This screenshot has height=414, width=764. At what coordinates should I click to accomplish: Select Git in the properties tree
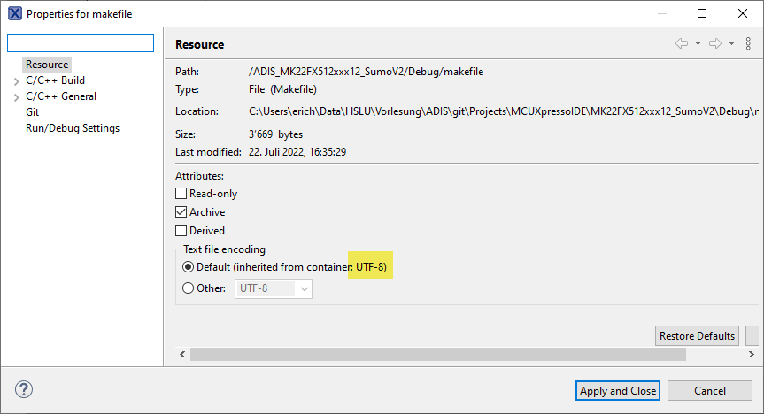(32, 112)
